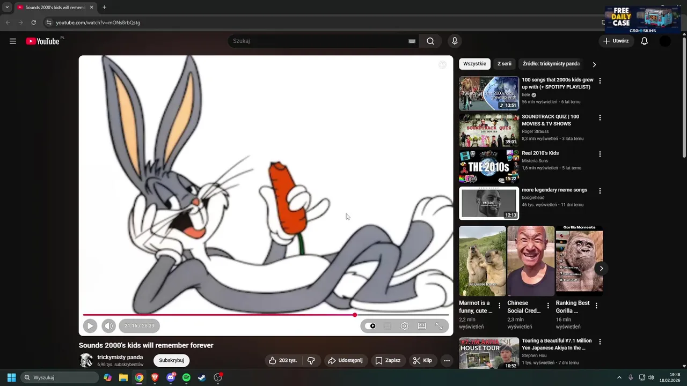Close the Sounds 2000's kids tab
687x386 pixels.
tap(91, 8)
